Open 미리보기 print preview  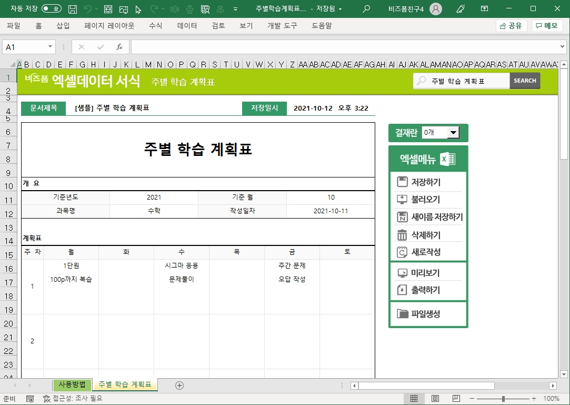pos(418,273)
